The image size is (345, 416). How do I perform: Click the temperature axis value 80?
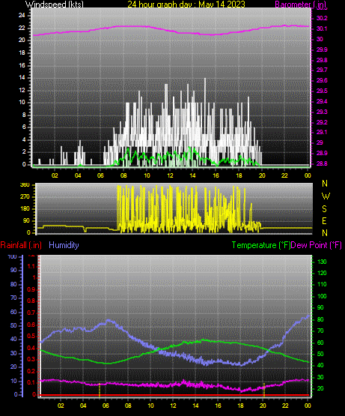click(320, 319)
